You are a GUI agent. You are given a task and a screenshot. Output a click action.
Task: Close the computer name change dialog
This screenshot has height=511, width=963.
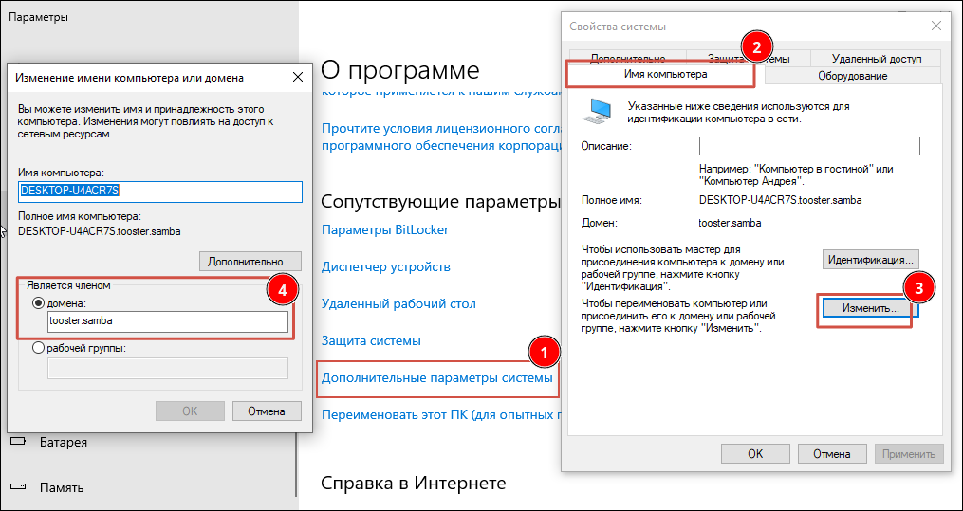click(x=297, y=77)
